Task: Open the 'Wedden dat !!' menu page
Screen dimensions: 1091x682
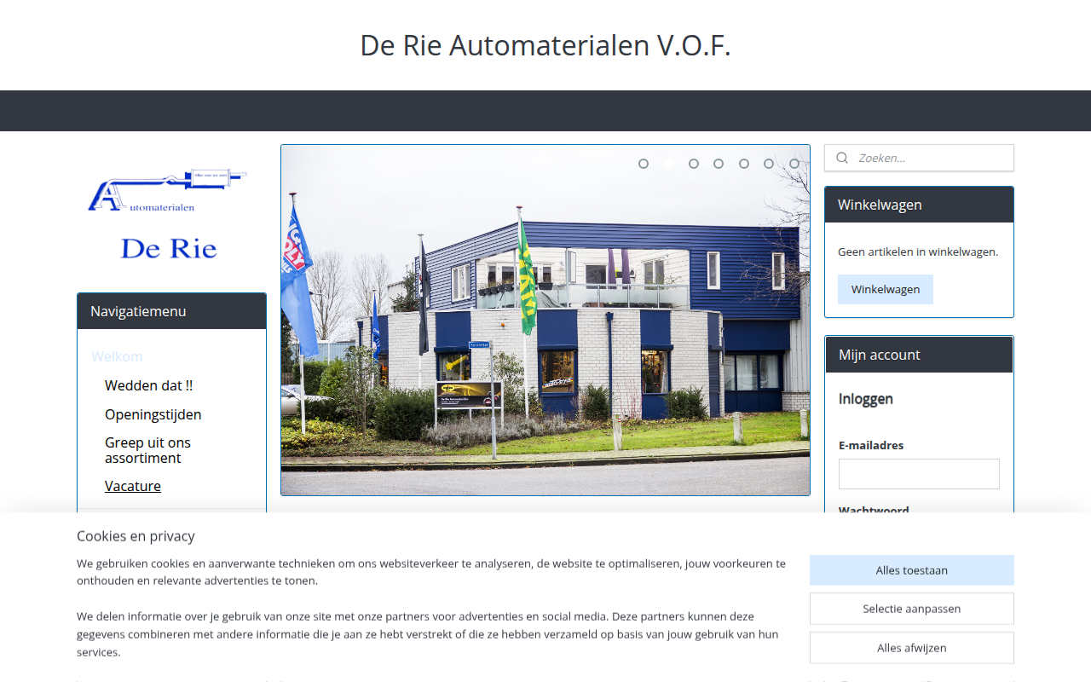Action: click(148, 385)
